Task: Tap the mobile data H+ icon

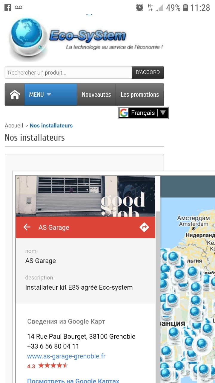Action: click(150, 7)
